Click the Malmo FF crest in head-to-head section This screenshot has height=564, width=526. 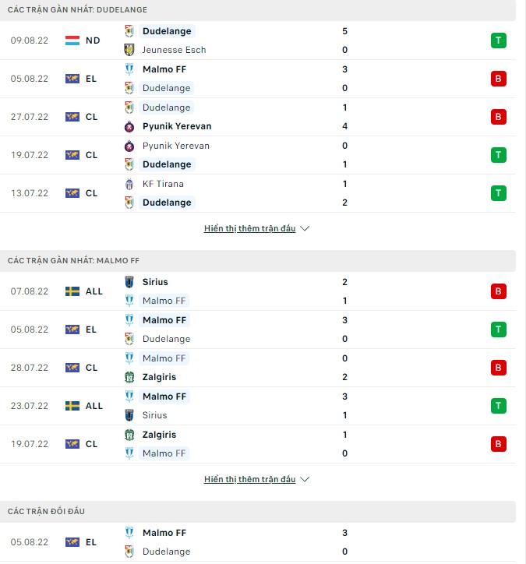coord(129,533)
